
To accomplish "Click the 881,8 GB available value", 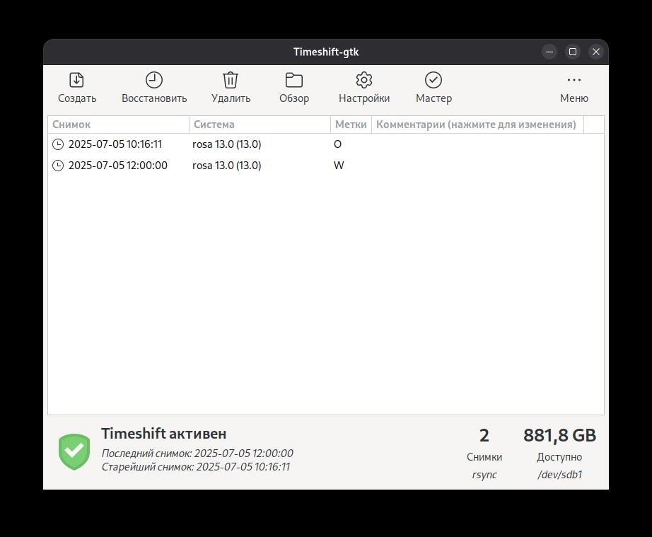I will coord(559,436).
